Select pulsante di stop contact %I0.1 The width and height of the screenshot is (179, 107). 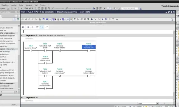point(31,51)
